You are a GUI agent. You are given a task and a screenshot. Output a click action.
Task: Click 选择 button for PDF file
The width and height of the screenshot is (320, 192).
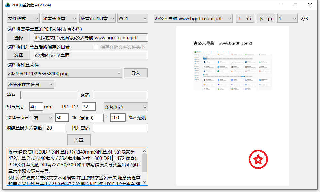(19, 37)
